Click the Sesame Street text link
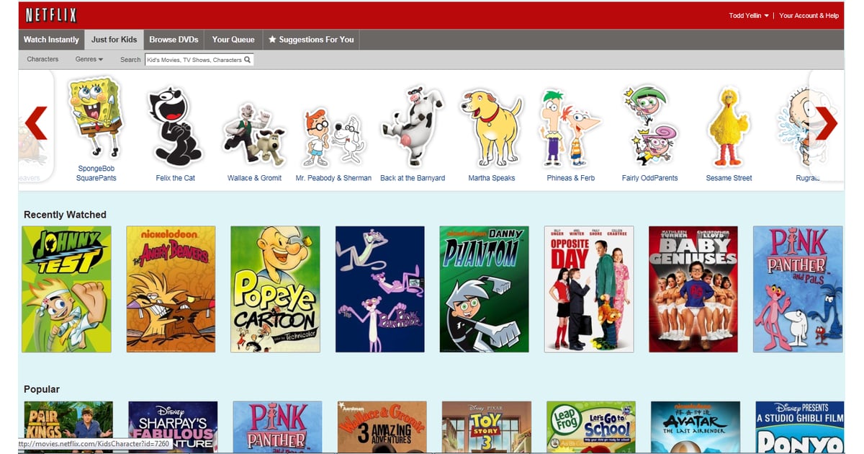The height and width of the screenshot is (454, 864). pos(729,178)
